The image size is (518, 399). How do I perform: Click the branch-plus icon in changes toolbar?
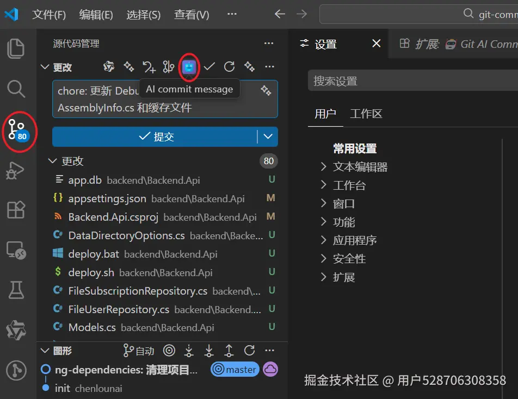point(149,67)
